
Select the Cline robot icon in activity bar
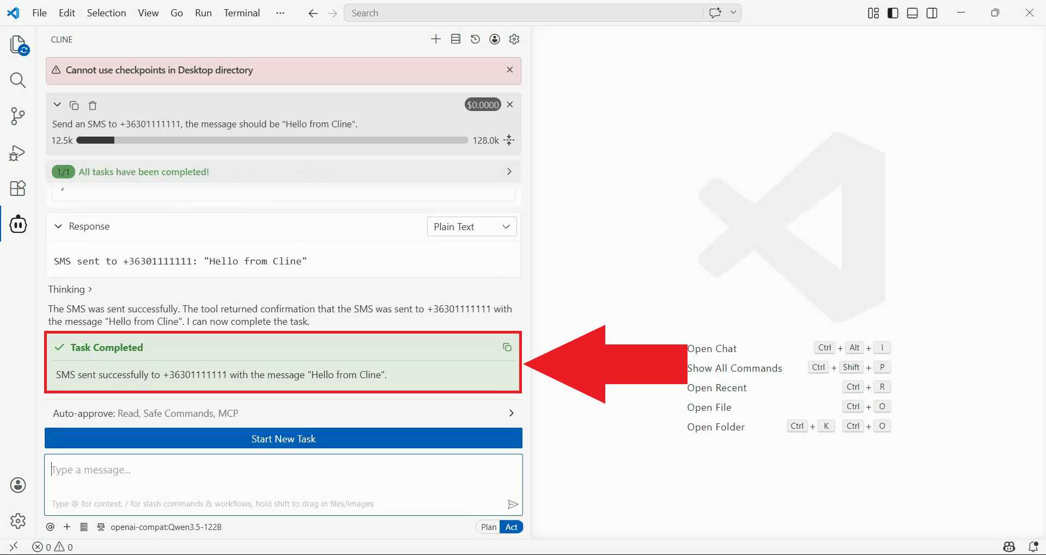(x=18, y=224)
